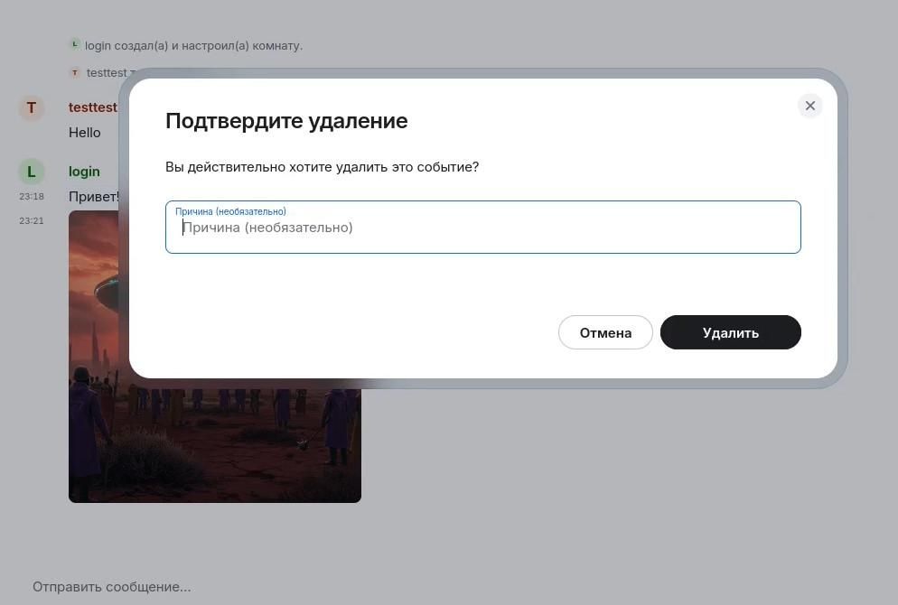Select the Hello message text
Viewport: 898px width, 605px height.
click(x=85, y=133)
